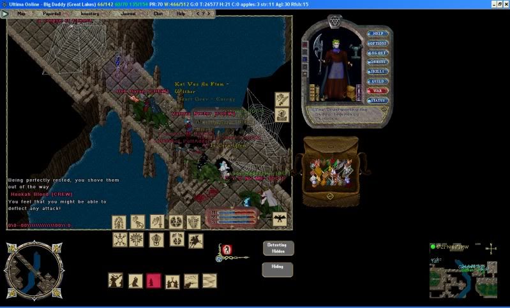Toggle the red WAR mode button
510x308 pixels.
tap(378, 91)
